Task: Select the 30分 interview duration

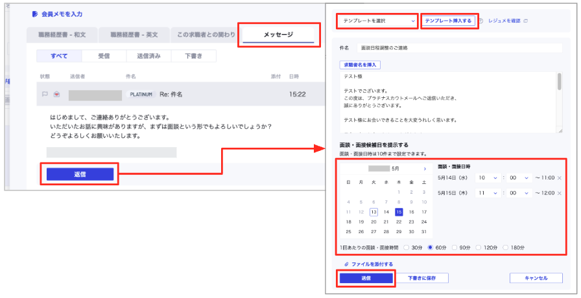Action: click(x=407, y=247)
